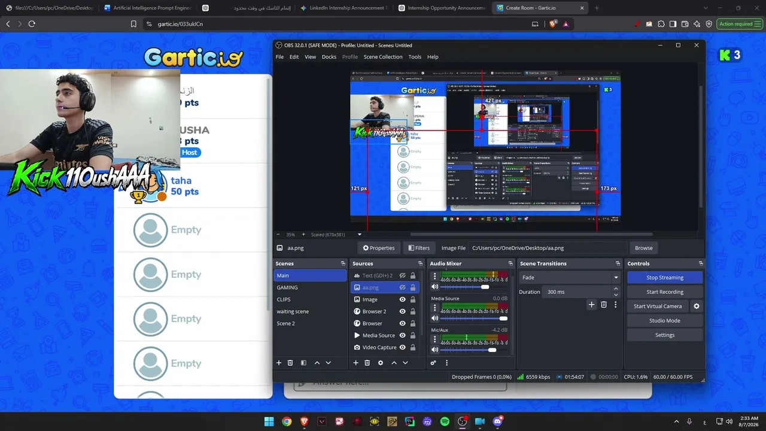Hide the Browser 2 source
Viewport: 766px width, 431px height.
pyautogui.click(x=403, y=311)
